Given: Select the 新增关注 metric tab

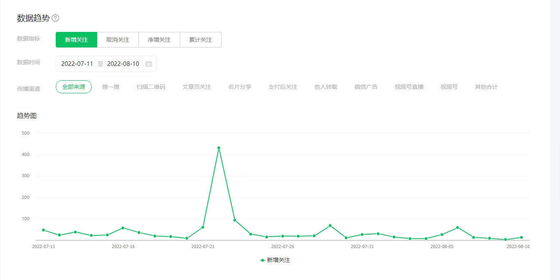Looking at the screenshot, I should (77, 40).
